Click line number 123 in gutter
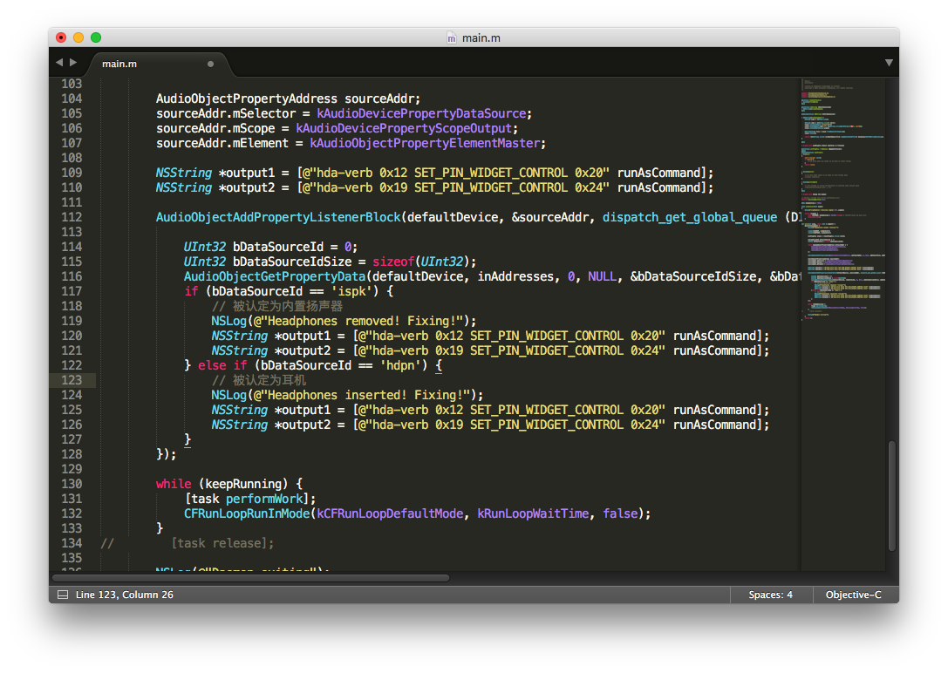The height and width of the screenshot is (673, 948). click(x=72, y=380)
